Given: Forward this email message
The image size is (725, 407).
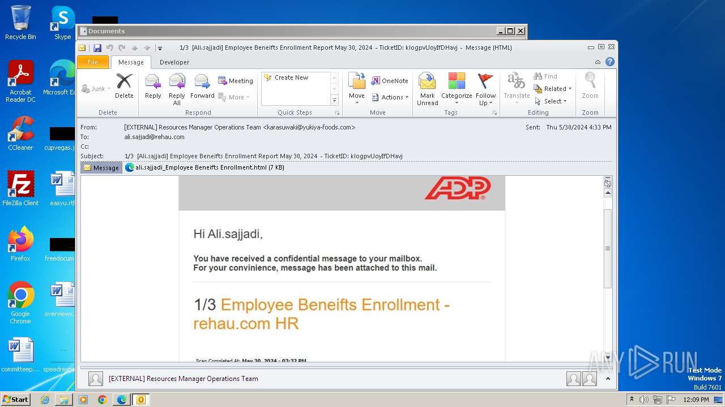Looking at the screenshot, I should (x=202, y=86).
